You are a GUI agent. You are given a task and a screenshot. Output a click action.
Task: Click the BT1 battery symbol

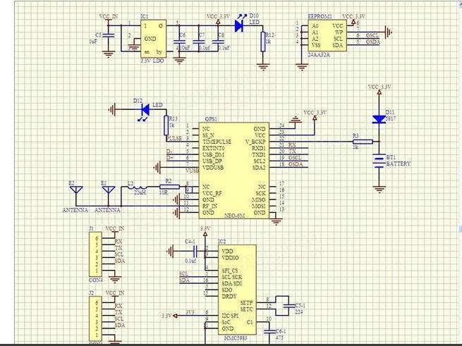[381, 162]
